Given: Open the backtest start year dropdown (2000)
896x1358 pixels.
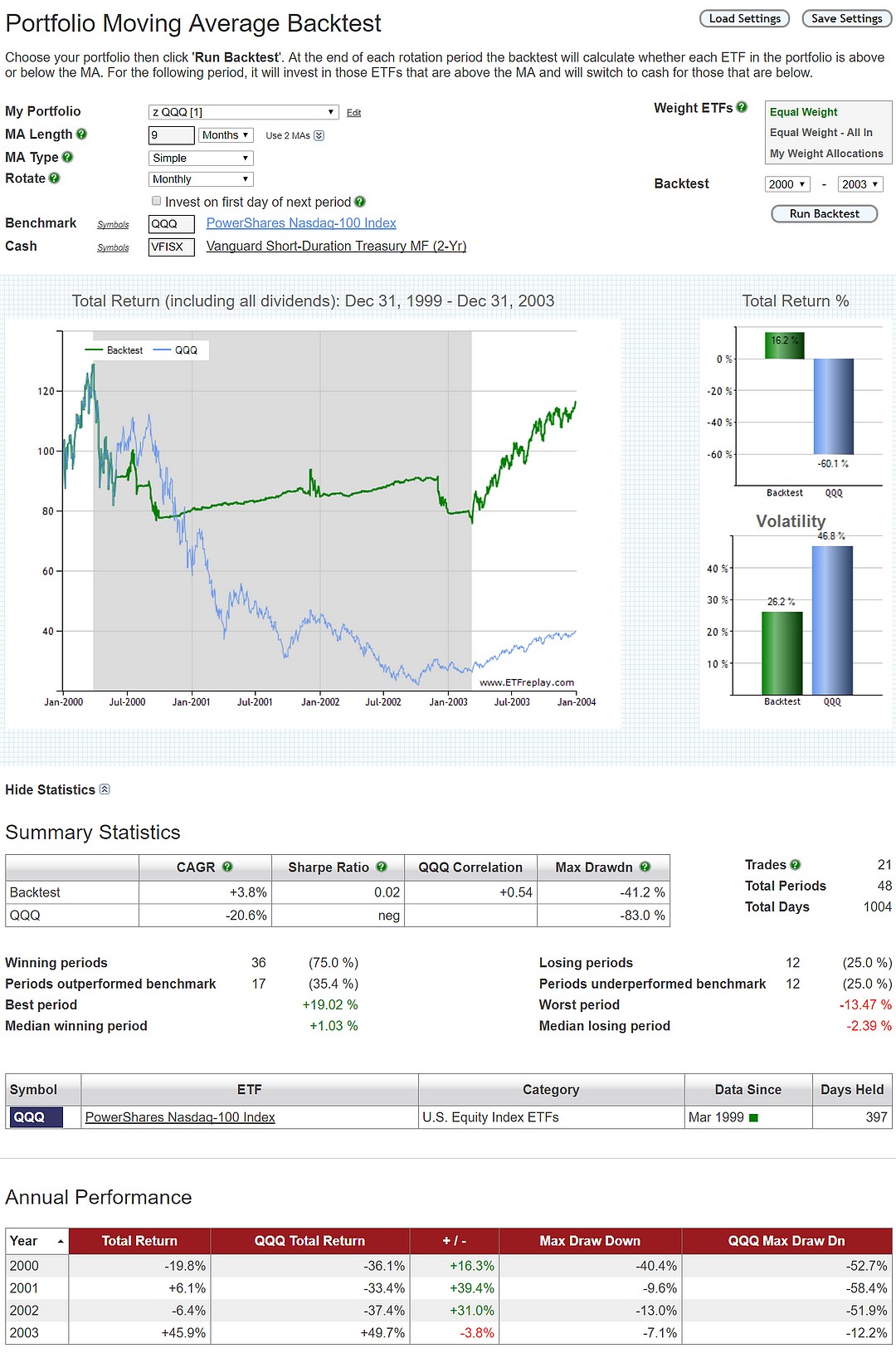Looking at the screenshot, I should (x=787, y=184).
